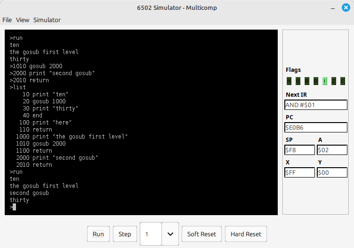
Task: Click the step count field showing 1
Action: (x=151, y=234)
